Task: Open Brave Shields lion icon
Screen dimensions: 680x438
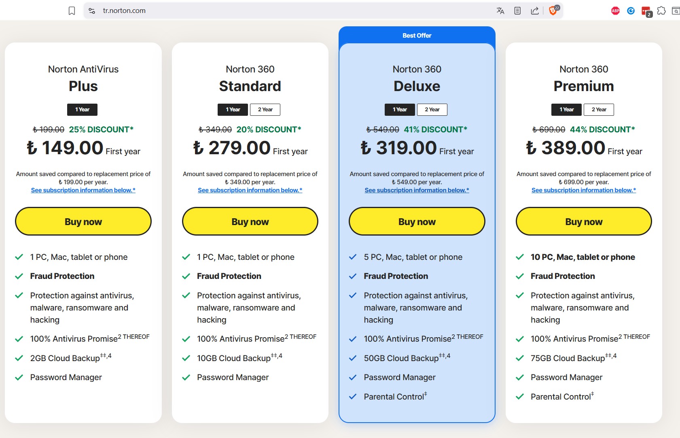Action: tap(553, 11)
